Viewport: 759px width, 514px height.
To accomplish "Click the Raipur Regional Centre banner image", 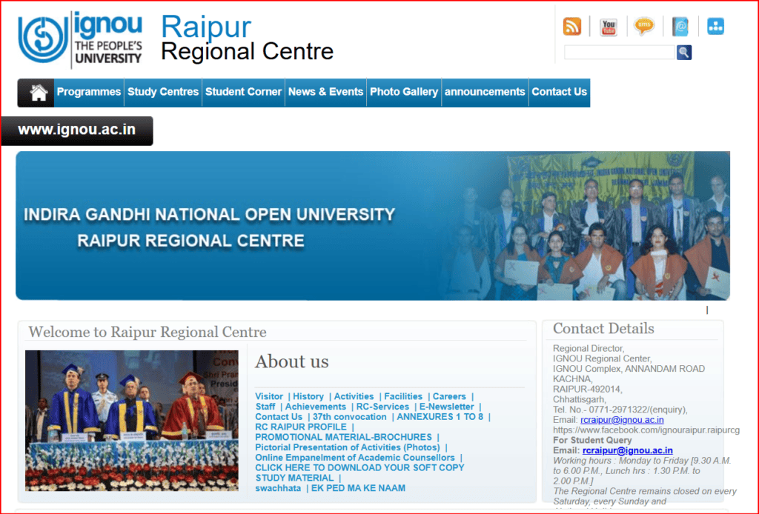I will click(372, 226).
